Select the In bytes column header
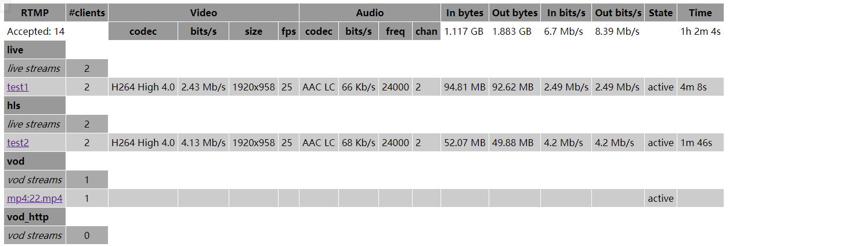 coord(464,13)
